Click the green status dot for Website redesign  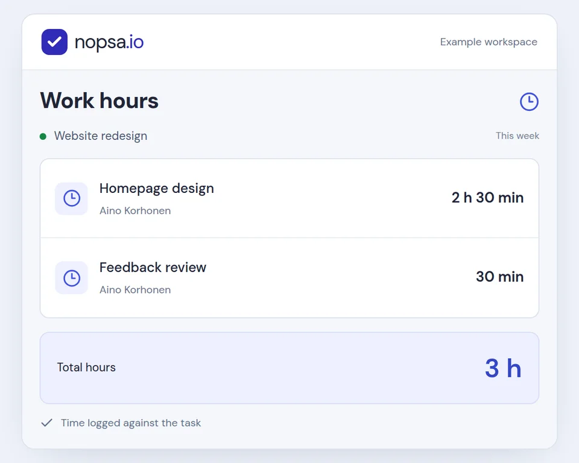(x=43, y=137)
